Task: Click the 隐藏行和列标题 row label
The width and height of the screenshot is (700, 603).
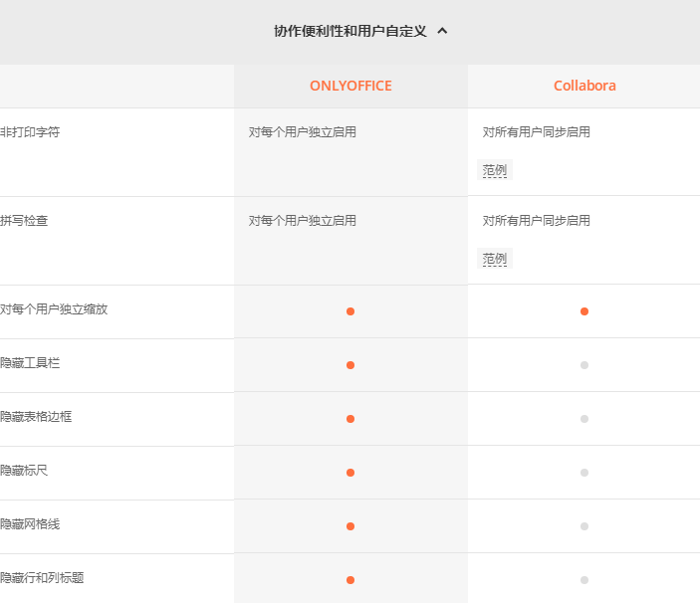Action: point(42,578)
